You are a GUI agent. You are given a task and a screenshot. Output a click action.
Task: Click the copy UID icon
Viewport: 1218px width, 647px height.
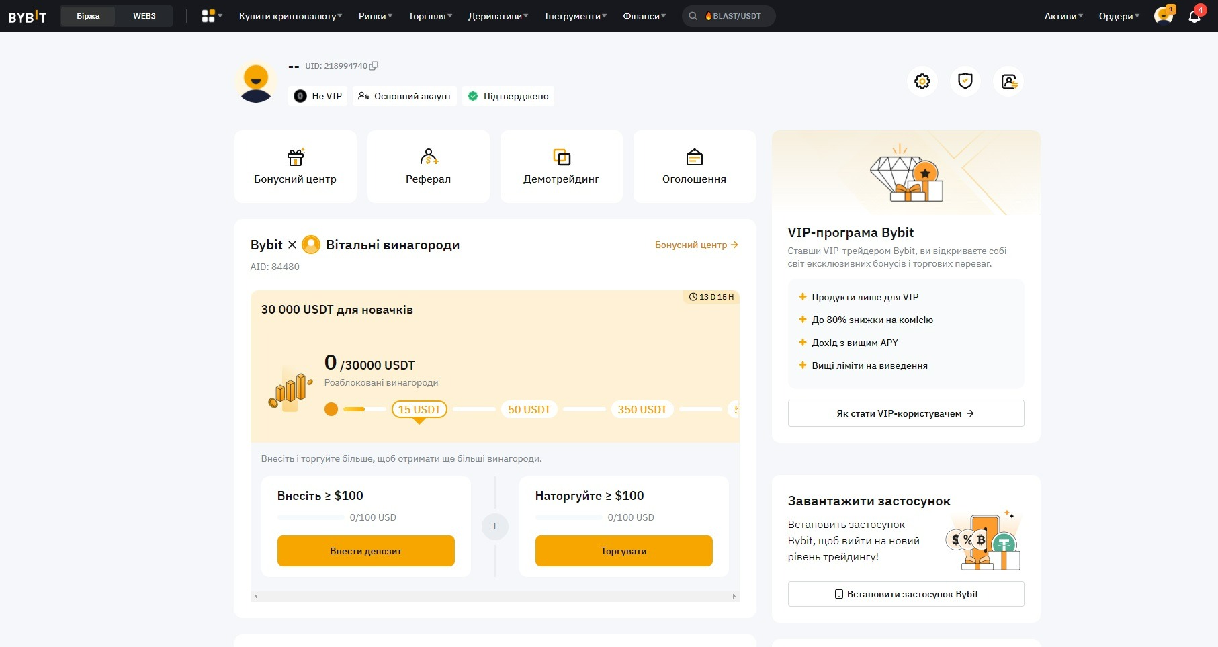coord(374,66)
